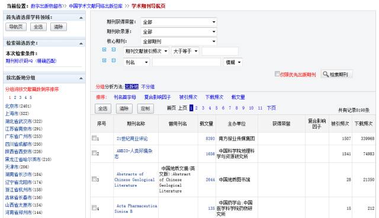Filter by 湖北省武汉市 (322)
Viewport: 379px width, 218px height.
pyautogui.click(x=24, y=121)
